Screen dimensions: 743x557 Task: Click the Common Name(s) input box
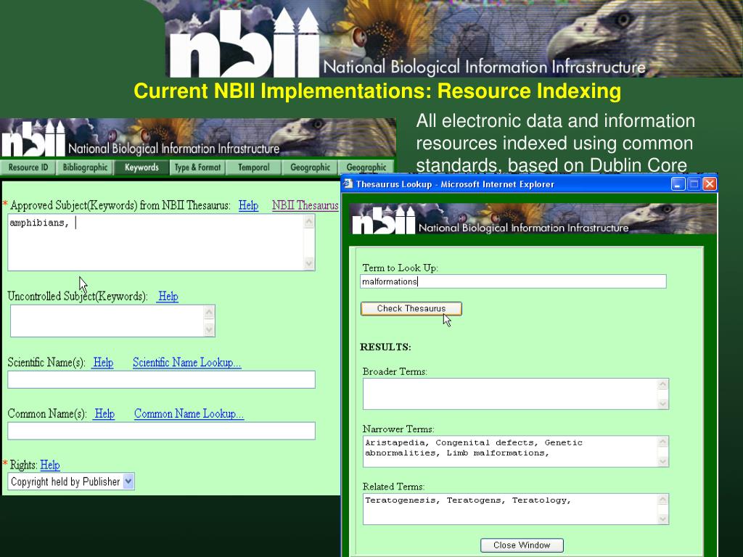click(x=161, y=431)
